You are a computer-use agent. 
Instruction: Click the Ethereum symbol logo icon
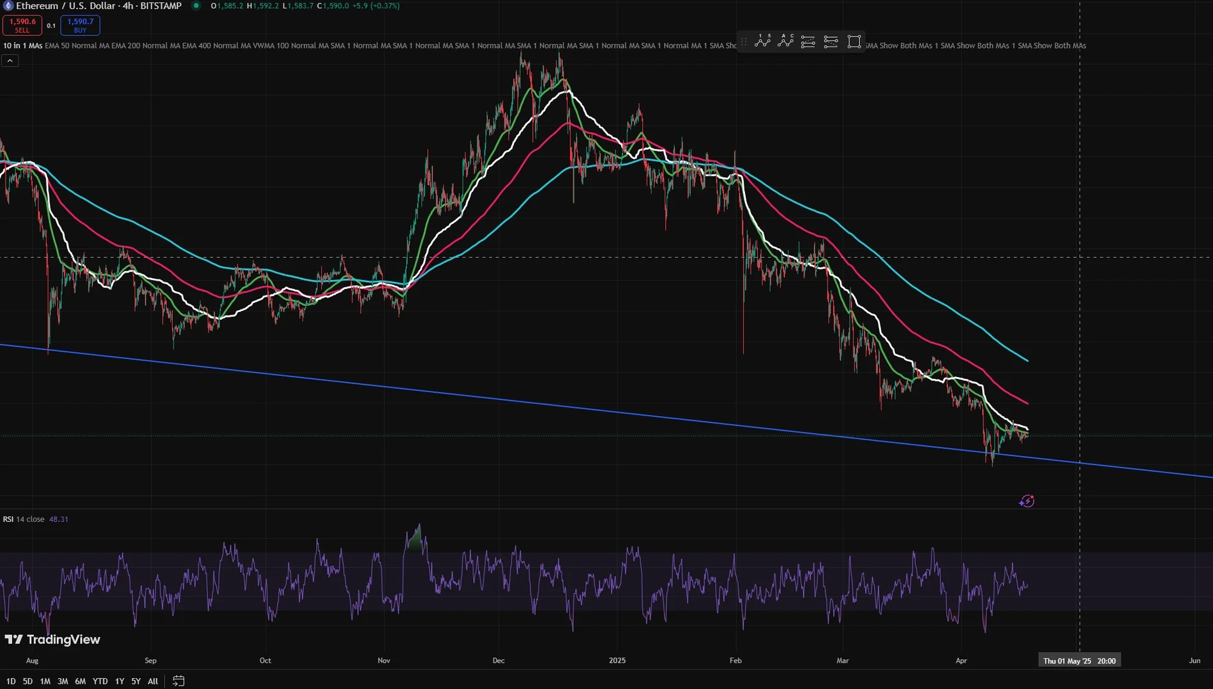8,6
